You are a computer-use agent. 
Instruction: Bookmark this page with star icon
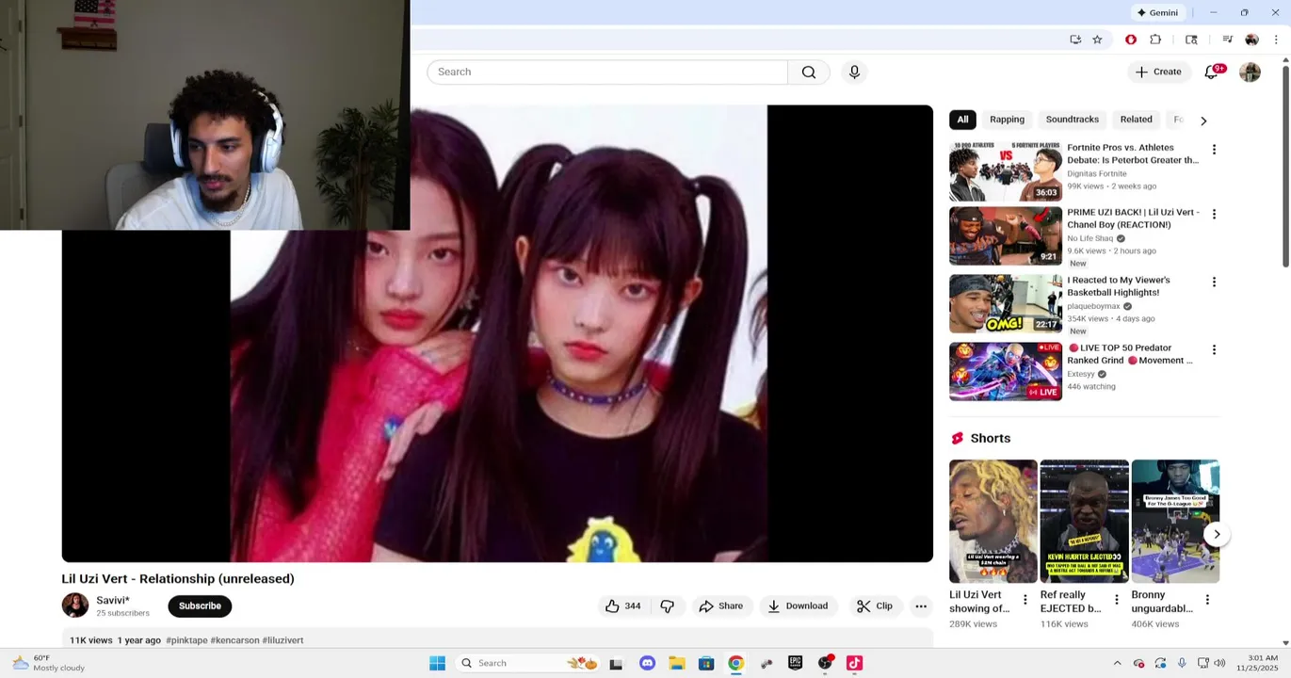pyautogui.click(x=1097, y=40)
